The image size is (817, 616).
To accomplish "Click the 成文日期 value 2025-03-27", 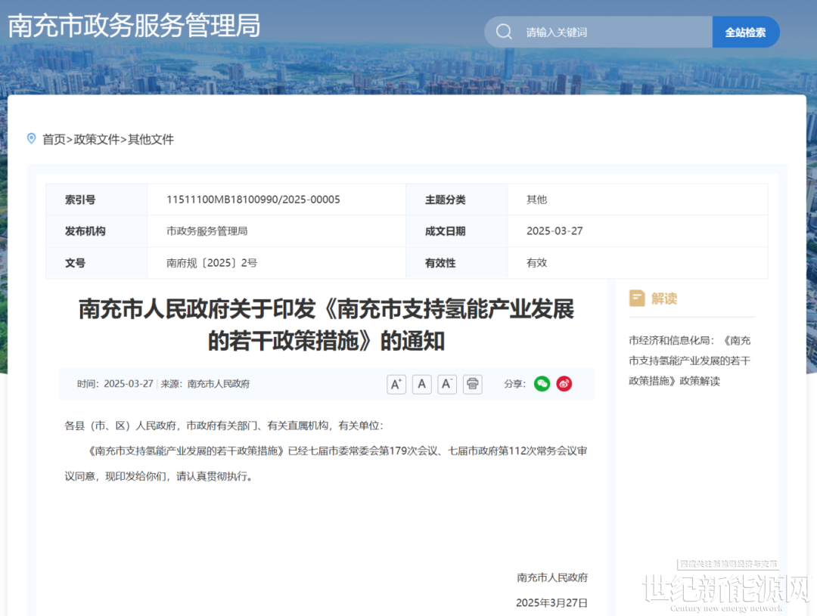I will click(x=555, y=231).
